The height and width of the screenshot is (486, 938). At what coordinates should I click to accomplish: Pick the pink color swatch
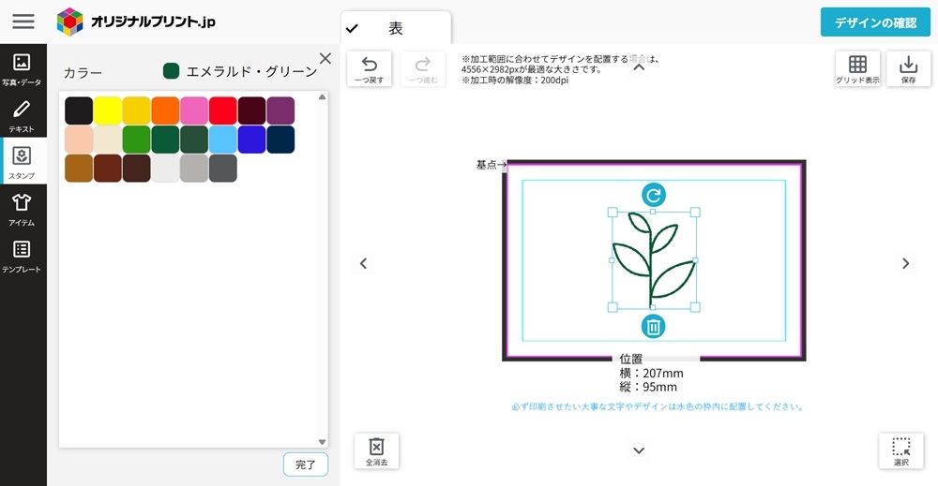[194, 110]
